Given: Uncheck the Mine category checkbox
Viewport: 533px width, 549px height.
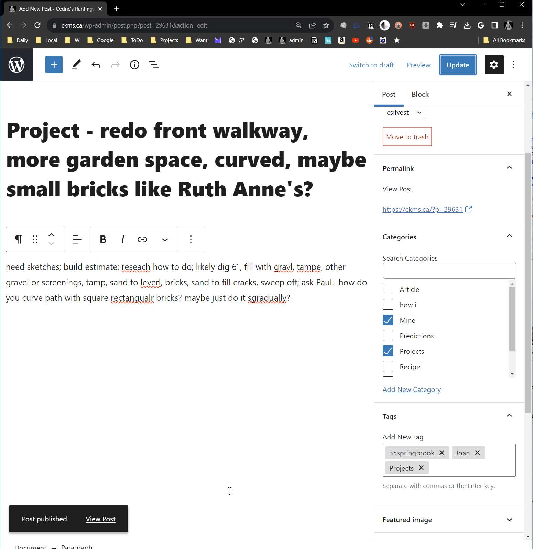Looking at the screenshot, I should pos(388,320).
